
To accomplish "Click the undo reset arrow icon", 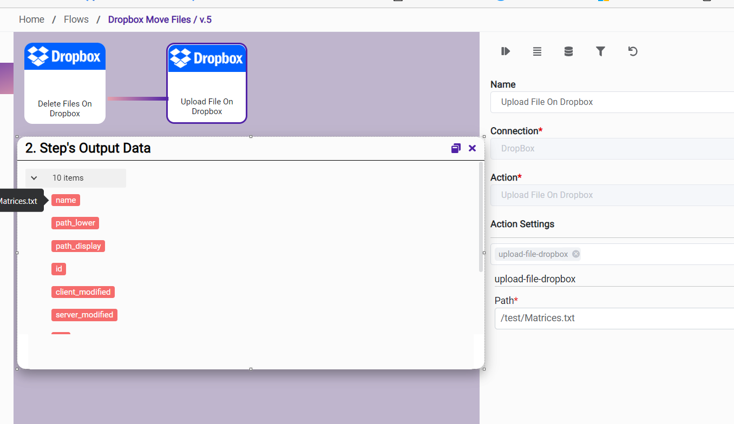I will tap(632, 51).
